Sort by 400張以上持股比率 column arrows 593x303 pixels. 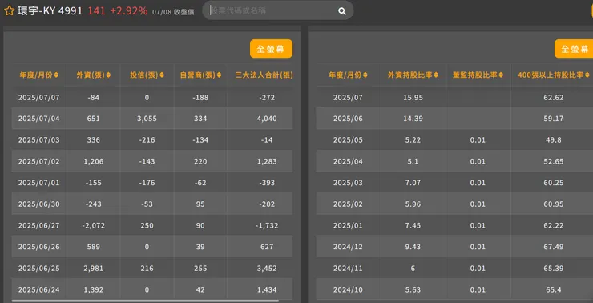point(587,75)
